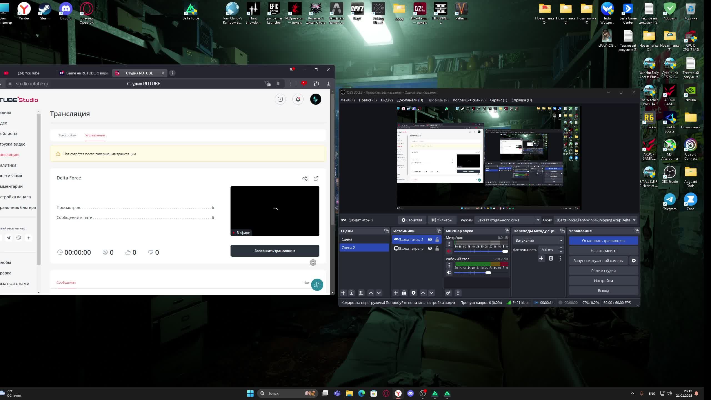711x400 pixels.
Task: Add a new scene in OBS Scenes panel
Action: [x=343, y=293]
